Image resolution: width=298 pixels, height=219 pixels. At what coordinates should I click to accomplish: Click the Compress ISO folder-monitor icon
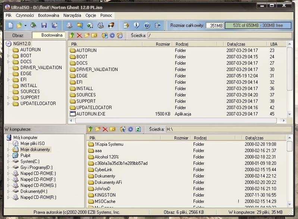pyautogui.click(x=80, y=25)
